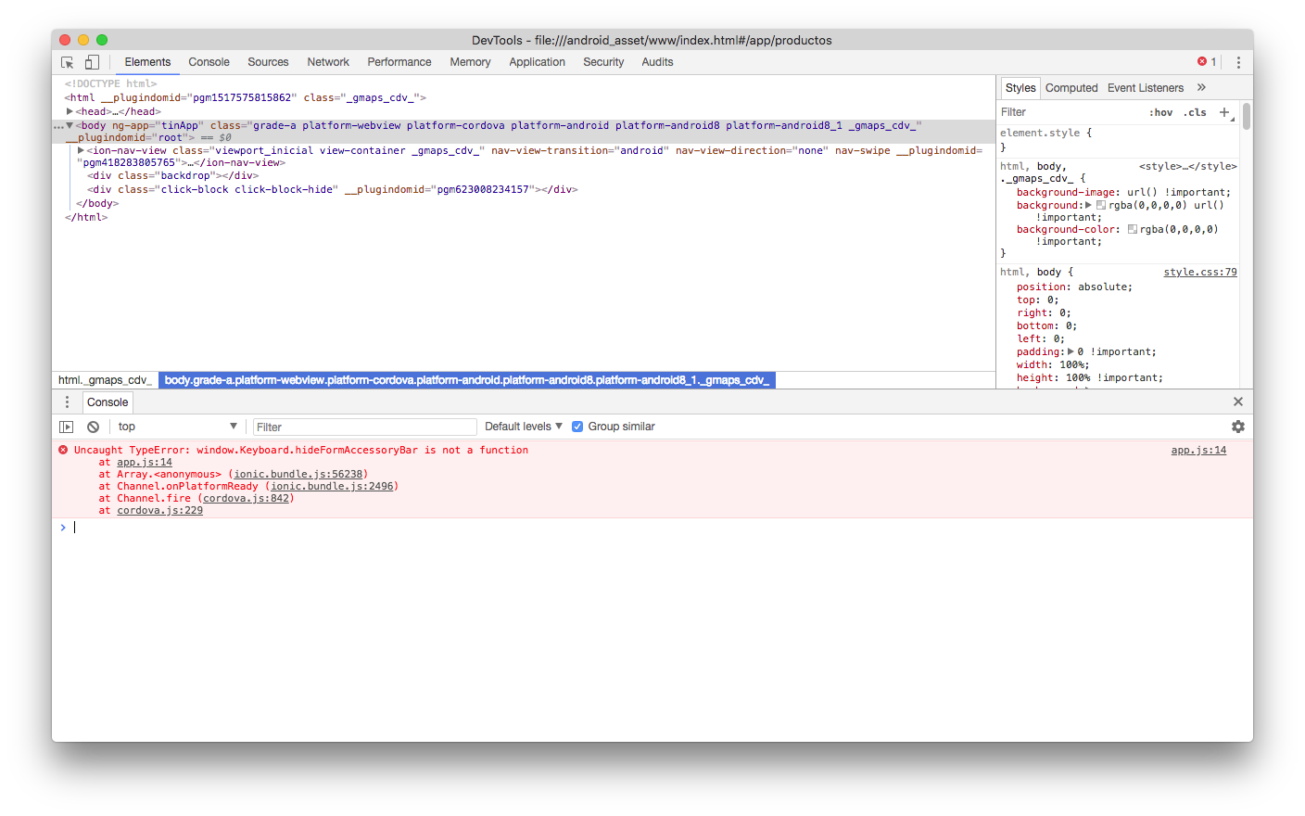Toggle element state with :hov button
1305x816 pixels.
pyautogui.click(x=1161, y=111)
